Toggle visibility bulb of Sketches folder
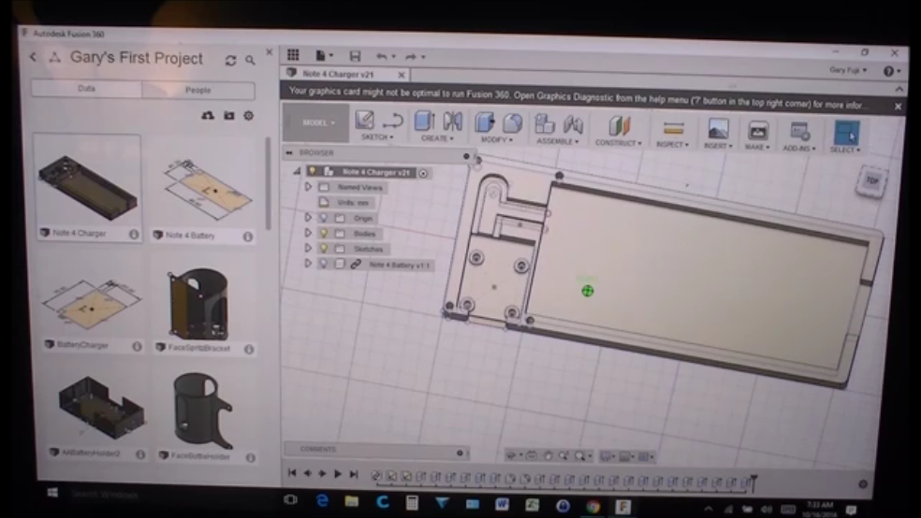 324,248
